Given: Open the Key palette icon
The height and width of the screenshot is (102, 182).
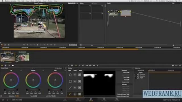Looking at the screenshot, I should point(87,65).
